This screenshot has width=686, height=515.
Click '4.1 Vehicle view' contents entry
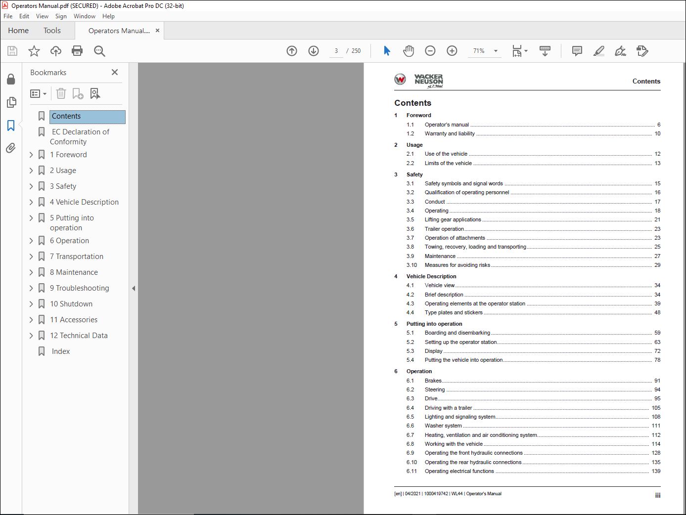(x=533, y=285)
